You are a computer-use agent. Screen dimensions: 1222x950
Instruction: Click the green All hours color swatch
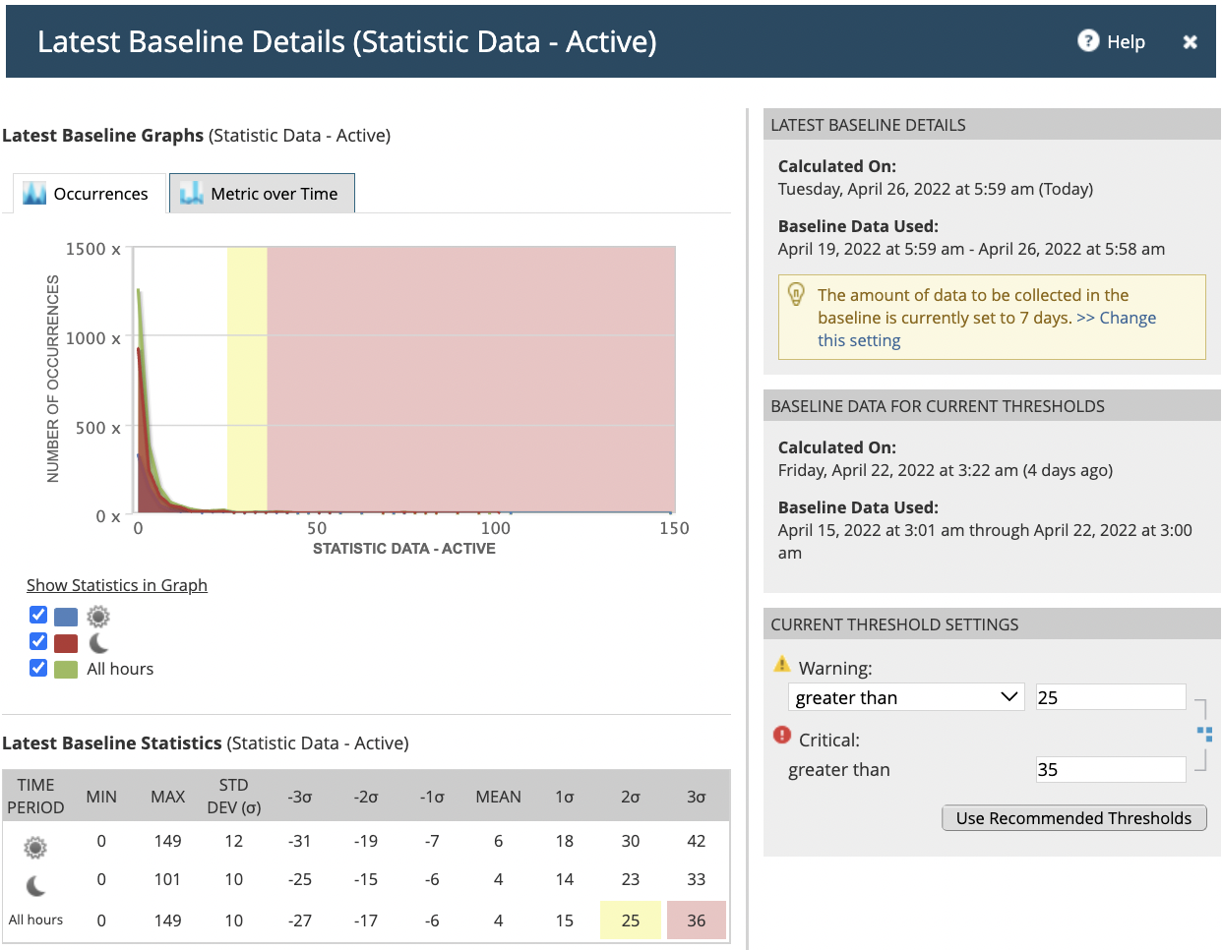point(66,670)
